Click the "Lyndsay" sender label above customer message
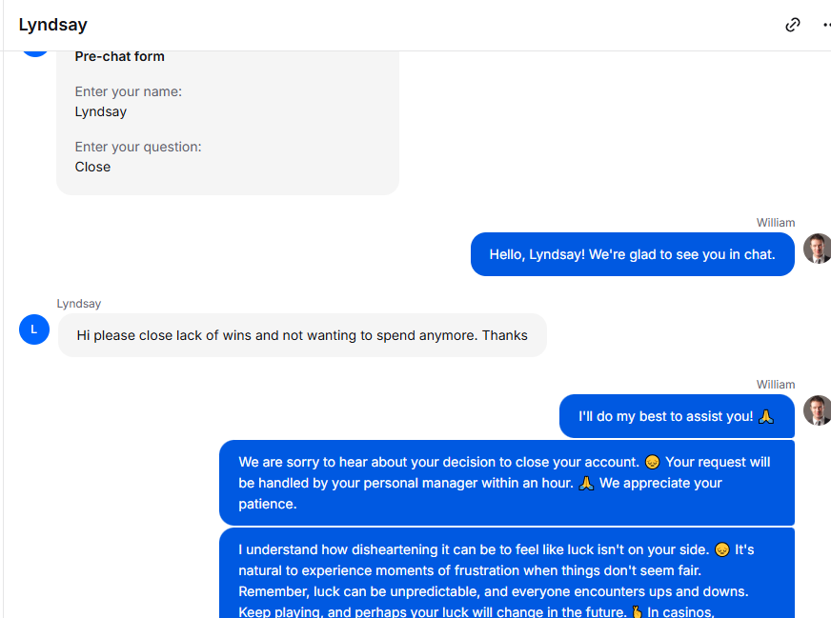Image resolution: width=831 pixels, height=618 pixels. (79, 304)
